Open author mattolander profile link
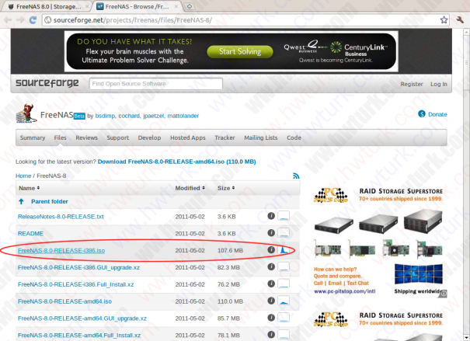Image resolution: width=470 pixels, height=341 pixels. point(183,116)
